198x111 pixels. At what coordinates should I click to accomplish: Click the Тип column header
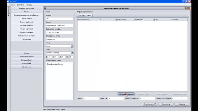click(107, 20)
